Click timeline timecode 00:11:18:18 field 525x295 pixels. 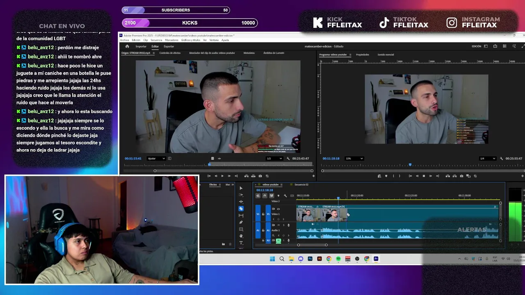tap(265, 190)
